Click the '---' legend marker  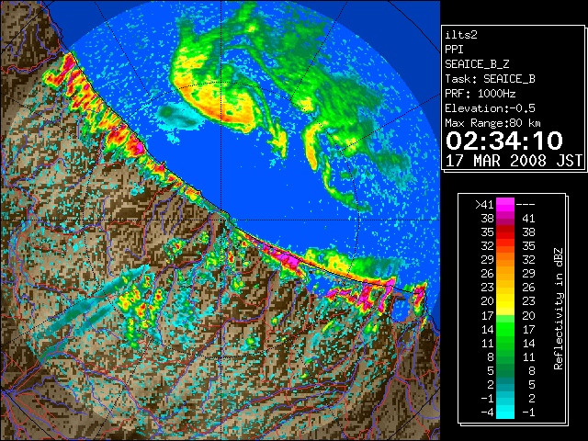(526, 205)
